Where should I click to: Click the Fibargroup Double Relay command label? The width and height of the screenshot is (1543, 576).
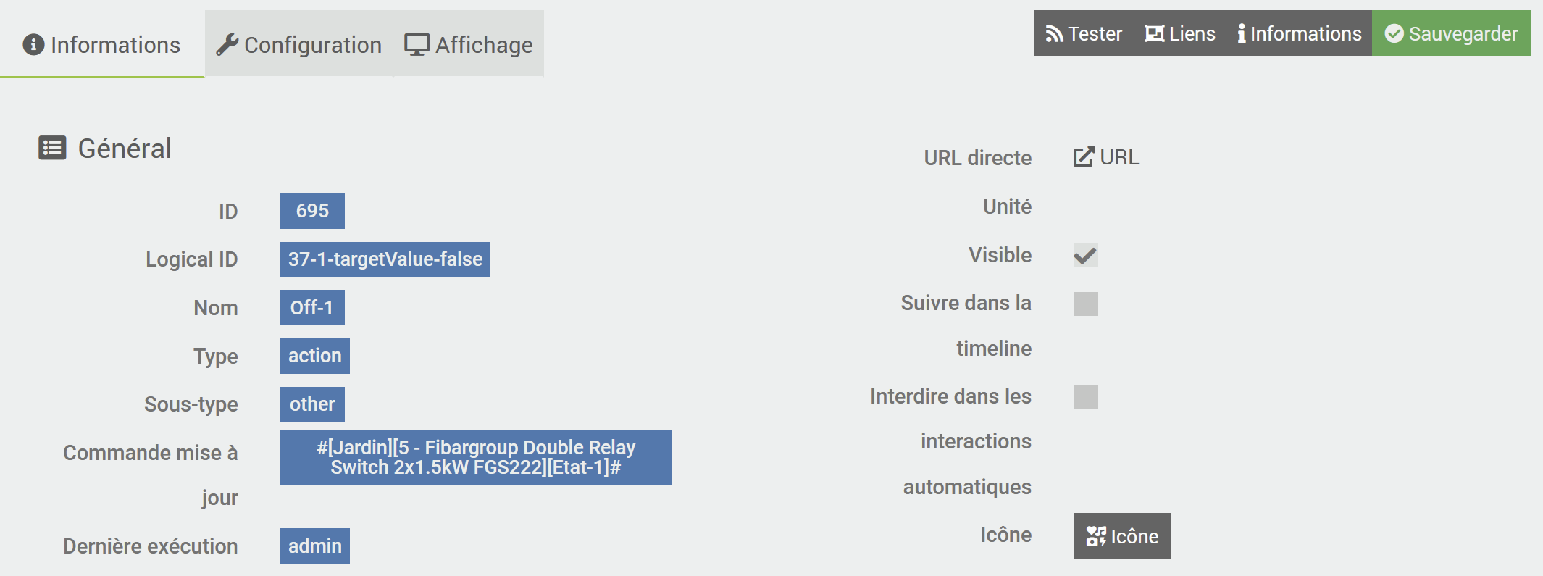click(475, 457)
